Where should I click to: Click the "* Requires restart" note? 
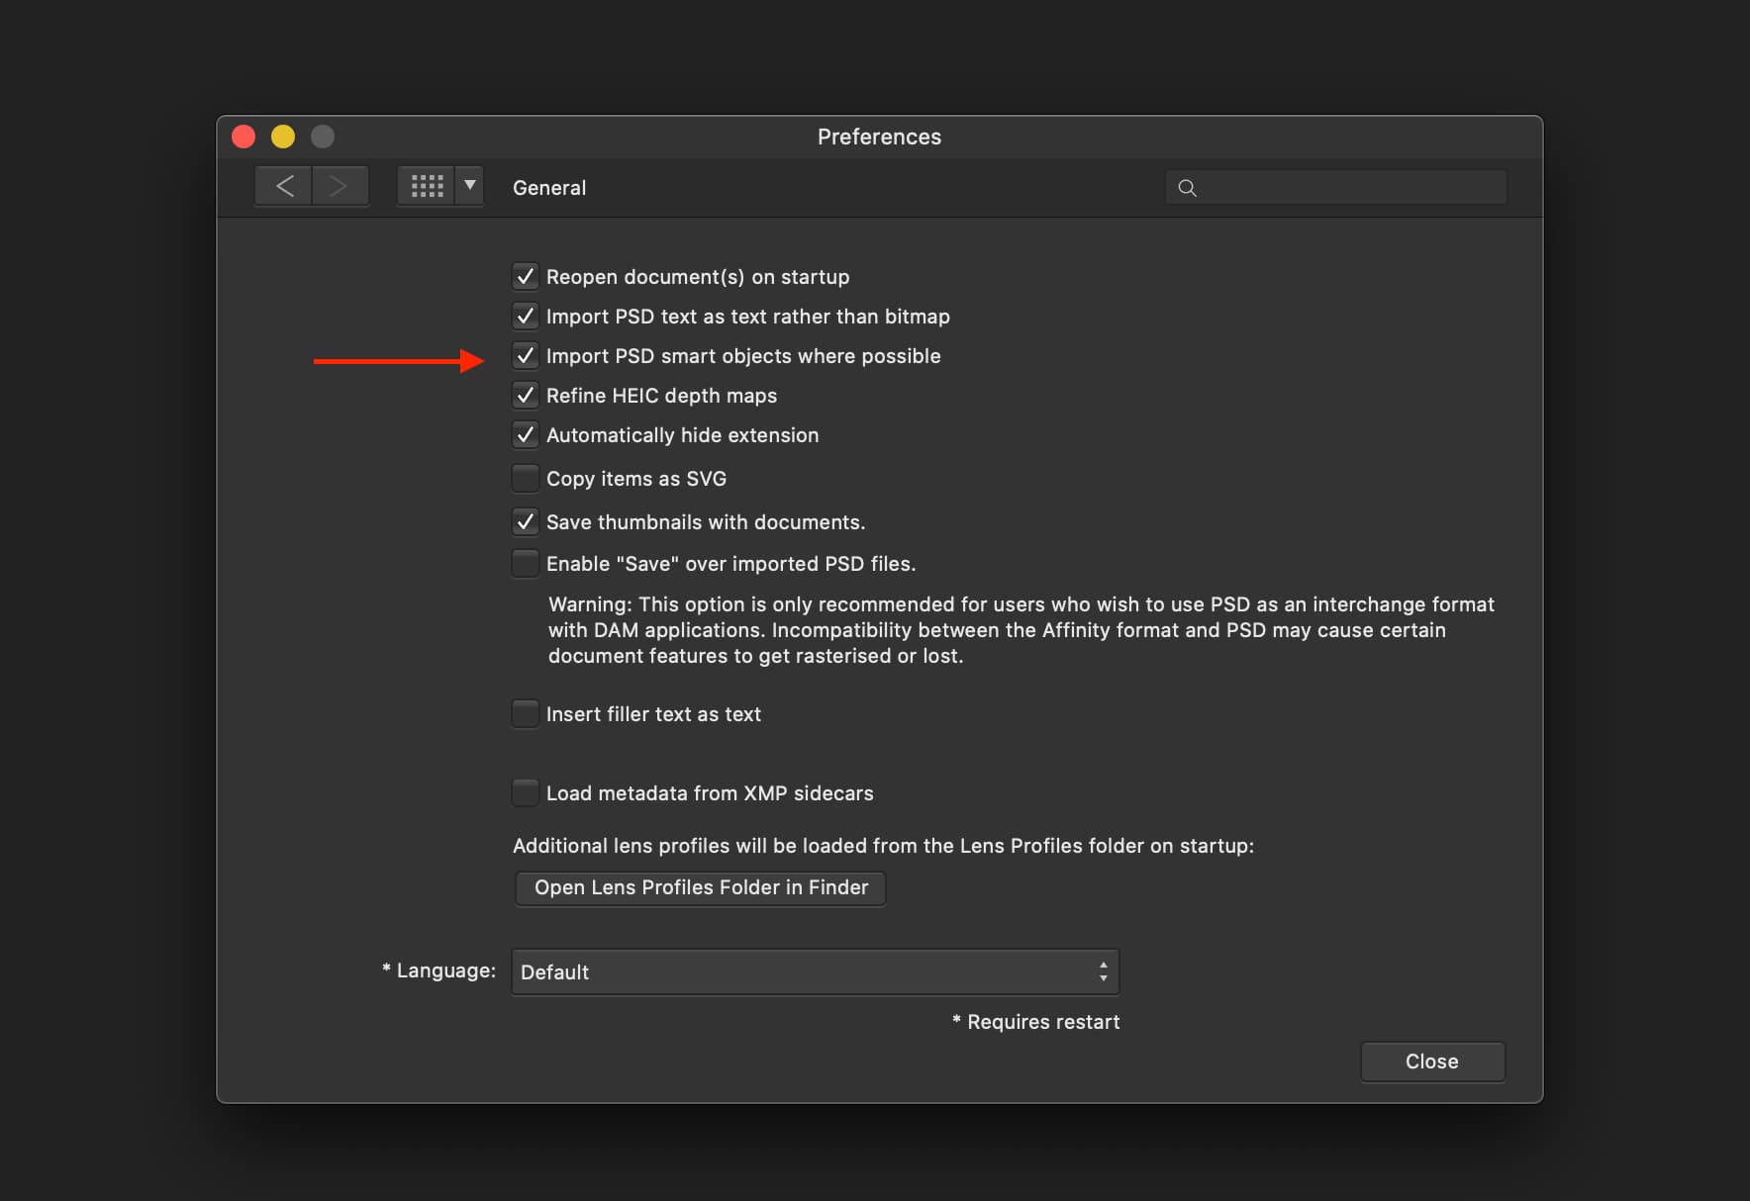(1035, 1022)
